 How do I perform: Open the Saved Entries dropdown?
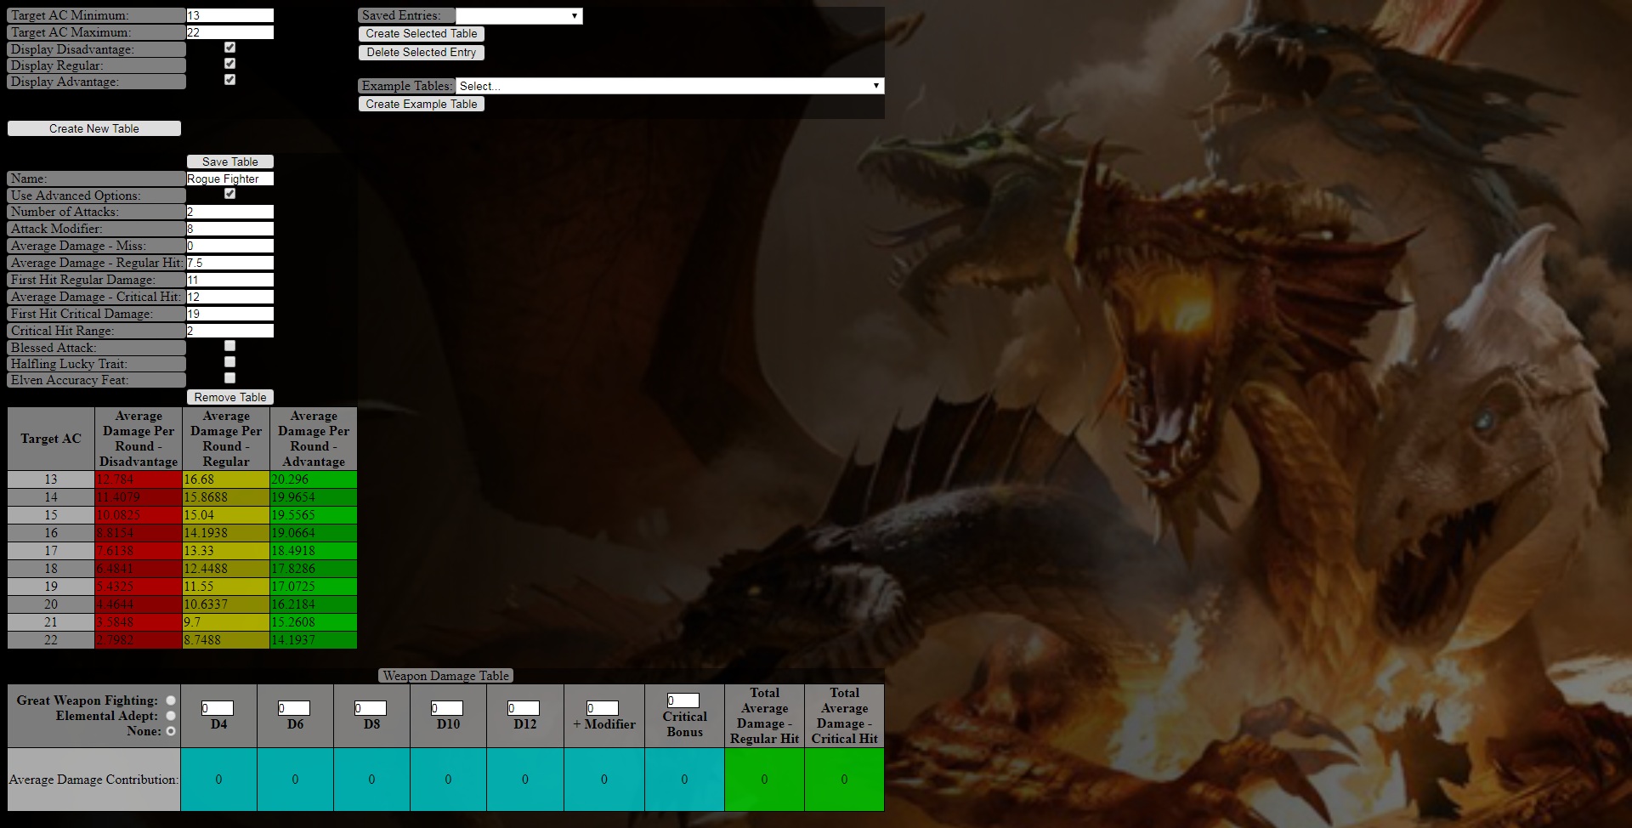518,15
